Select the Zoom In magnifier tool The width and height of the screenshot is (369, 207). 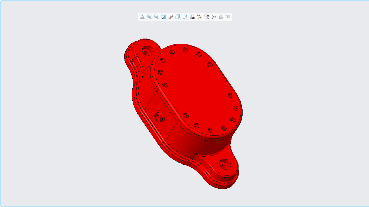149,17
